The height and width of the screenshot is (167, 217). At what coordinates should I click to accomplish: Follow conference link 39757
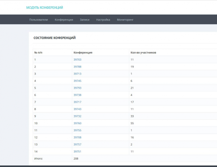(77, 144)
